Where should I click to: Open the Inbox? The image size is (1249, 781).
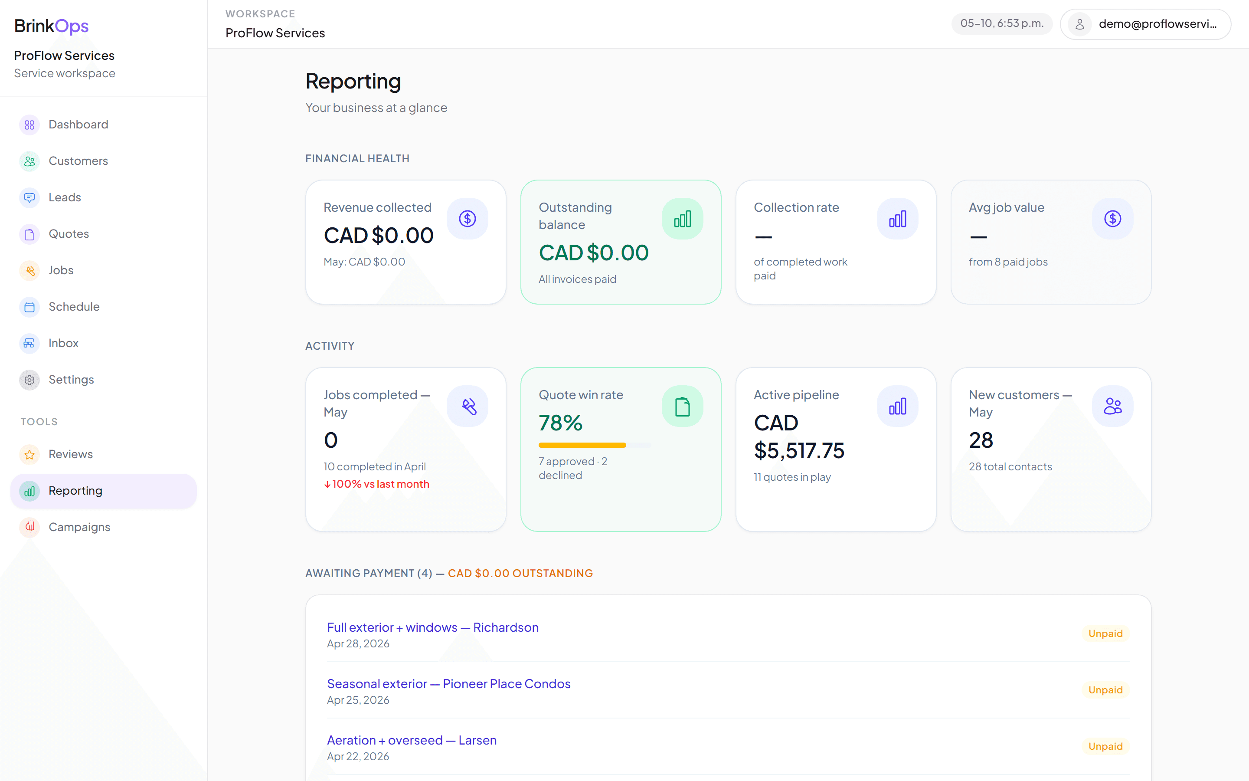[103, 343]
